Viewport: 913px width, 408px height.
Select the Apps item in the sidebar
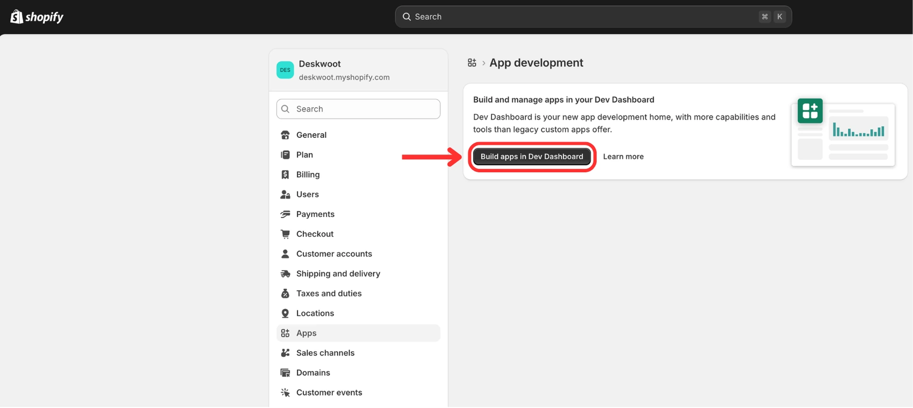pyautogui.click(x=358, y=333)
